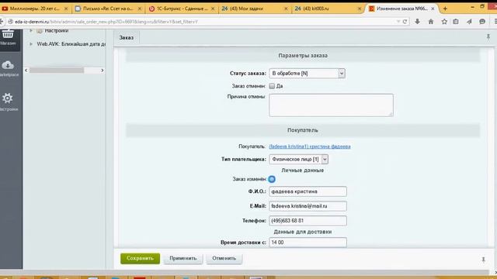Select the Заказ form tab
This screenshot has width=497, height=279.
tap(126, 38)
